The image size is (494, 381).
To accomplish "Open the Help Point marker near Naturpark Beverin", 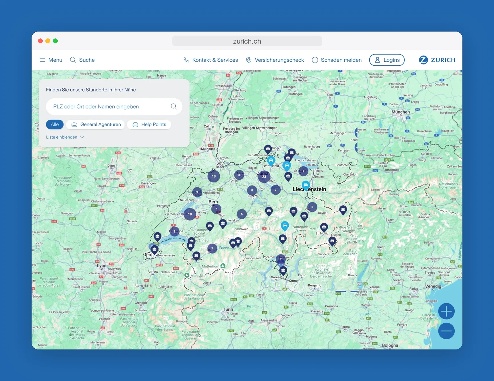I will click(x=285, y=226).
